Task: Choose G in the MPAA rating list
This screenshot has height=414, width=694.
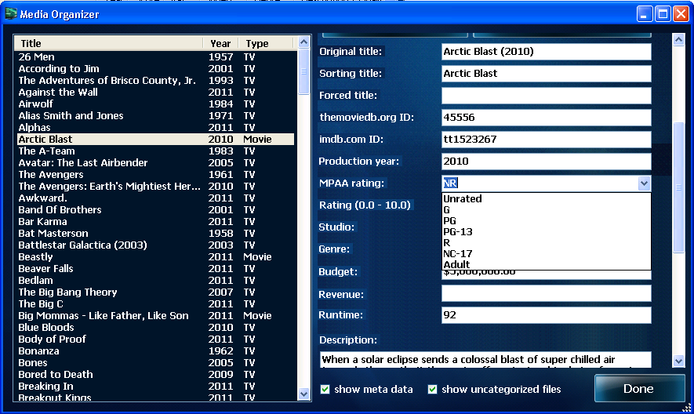Action: tap(547, 209)
